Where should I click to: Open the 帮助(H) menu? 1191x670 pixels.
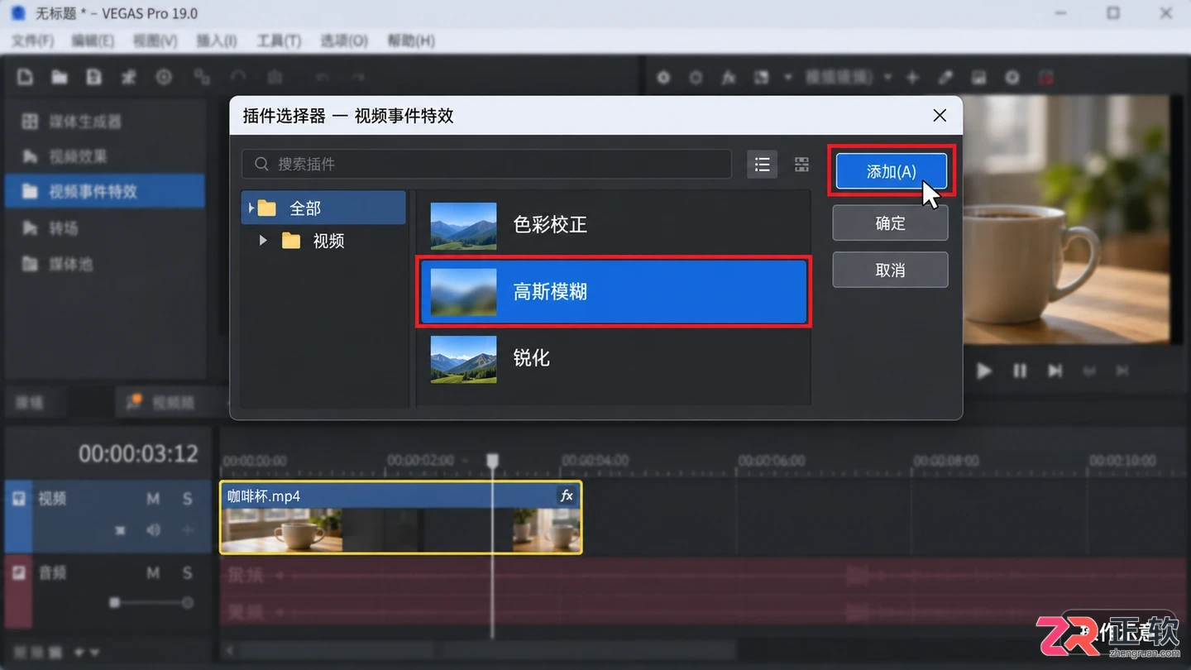(411, 41)
